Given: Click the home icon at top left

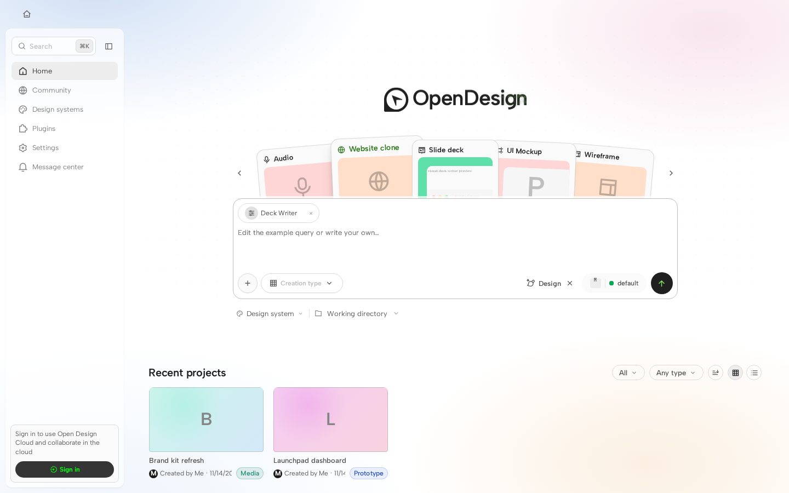Looking at the screenshot, I should 27,14.
